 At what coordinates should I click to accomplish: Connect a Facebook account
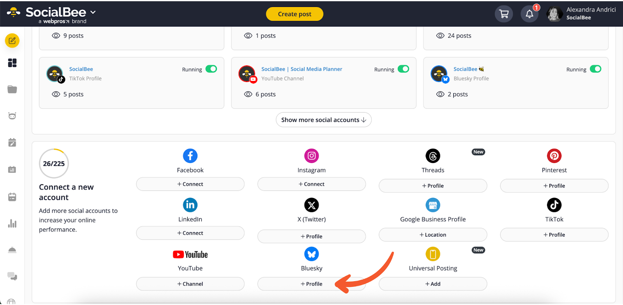point(190,184)
